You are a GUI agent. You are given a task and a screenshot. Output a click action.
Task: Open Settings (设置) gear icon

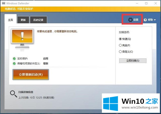130,20
